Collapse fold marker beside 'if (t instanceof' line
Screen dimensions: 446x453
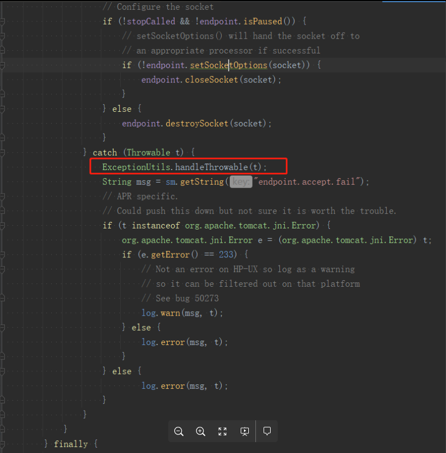pos(2,225)
